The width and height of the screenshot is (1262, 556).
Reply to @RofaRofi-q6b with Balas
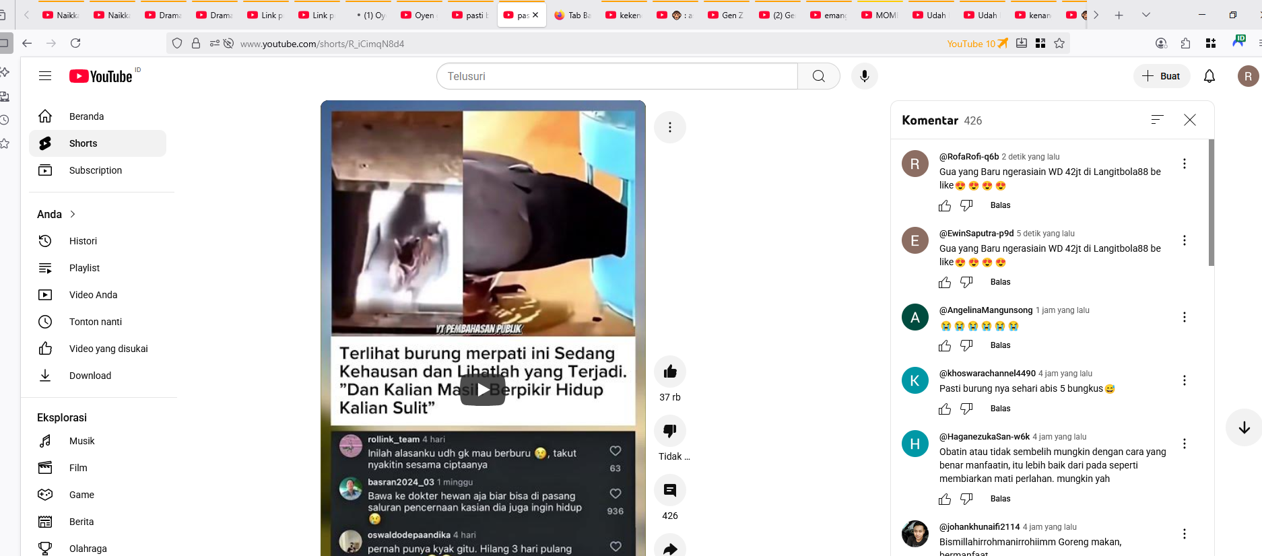click(1000, 205)
